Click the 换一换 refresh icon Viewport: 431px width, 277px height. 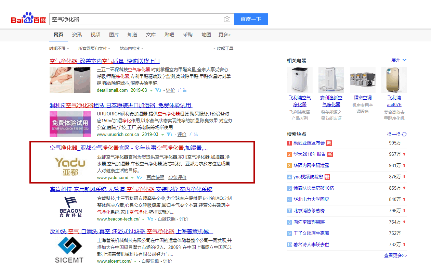pyautogui.click(x=404, y=134)
